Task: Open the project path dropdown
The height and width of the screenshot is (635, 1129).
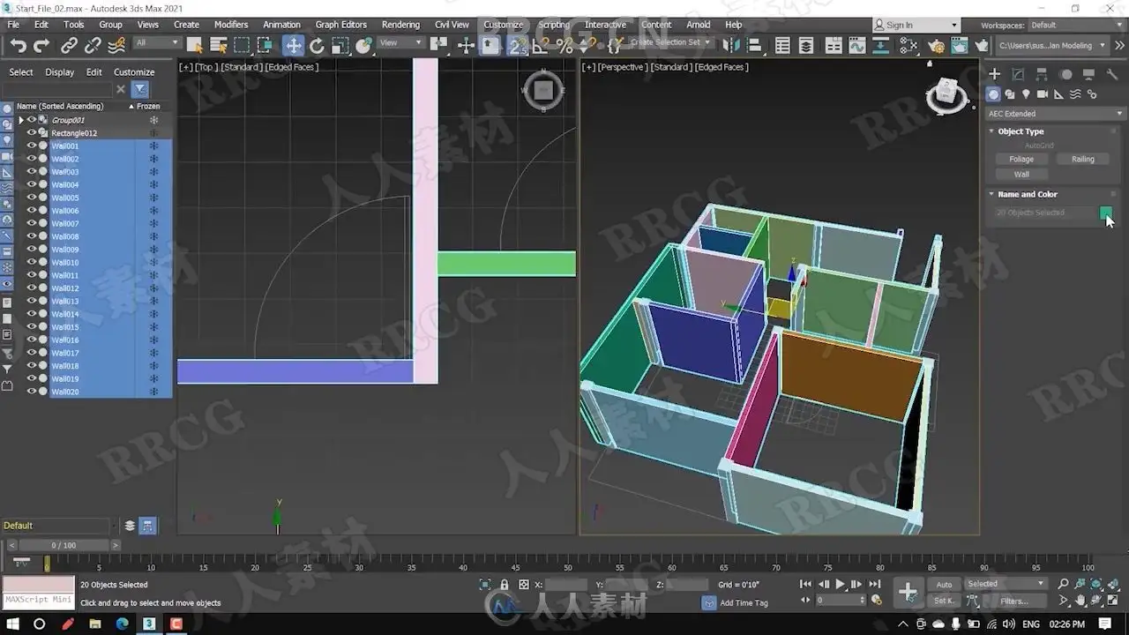Action: [1052, 46]
